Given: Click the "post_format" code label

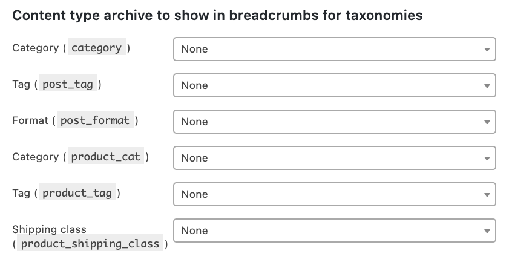Looking at the screenshot, I should coord(94,120).
